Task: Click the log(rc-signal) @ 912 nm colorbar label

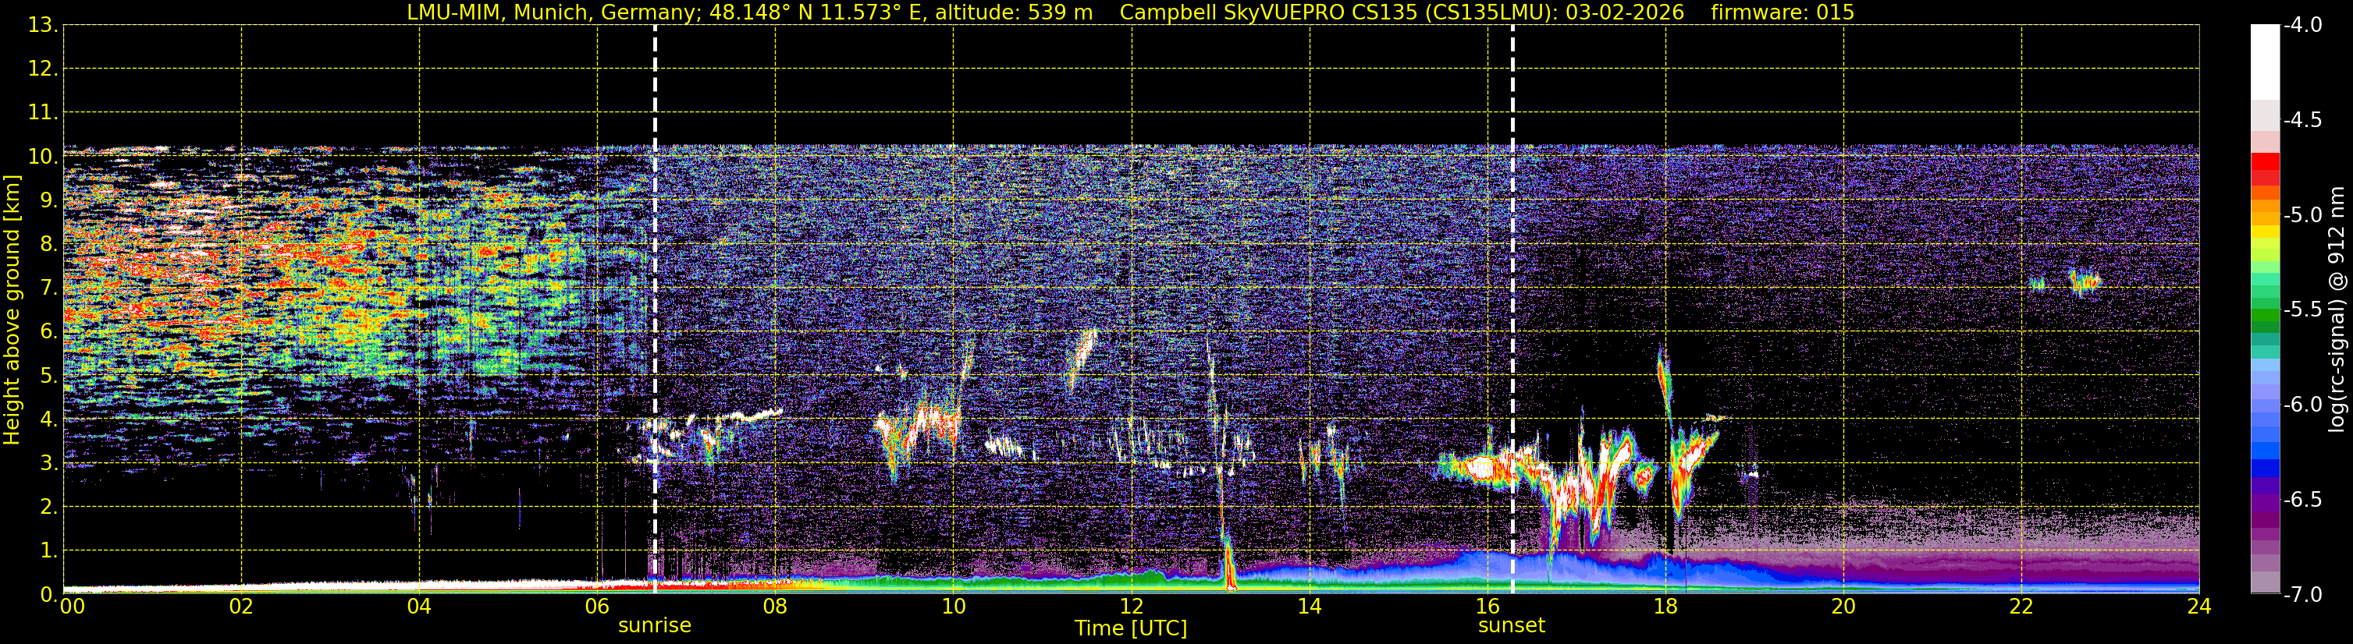Action: (2337, 310)
